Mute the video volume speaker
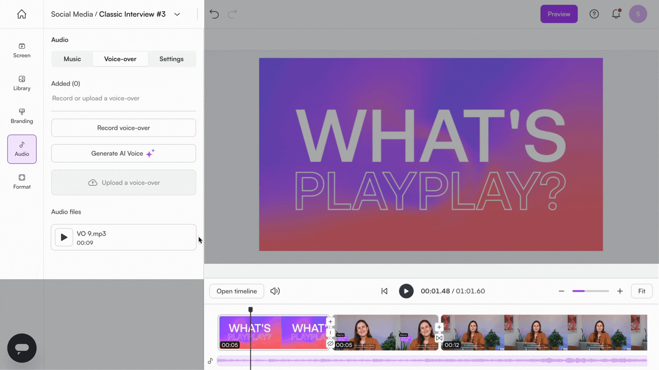 click(275, 291)
